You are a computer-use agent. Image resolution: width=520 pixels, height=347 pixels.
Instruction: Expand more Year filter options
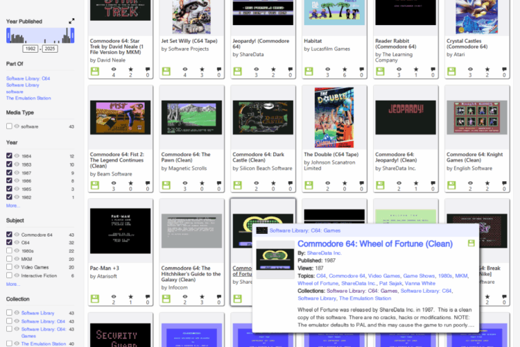[x=13, y=205]
